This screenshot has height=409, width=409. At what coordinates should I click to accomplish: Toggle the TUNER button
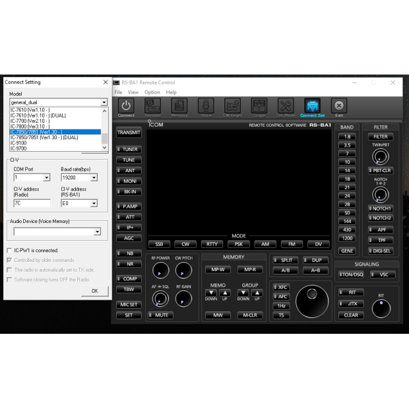coord(129,150)
